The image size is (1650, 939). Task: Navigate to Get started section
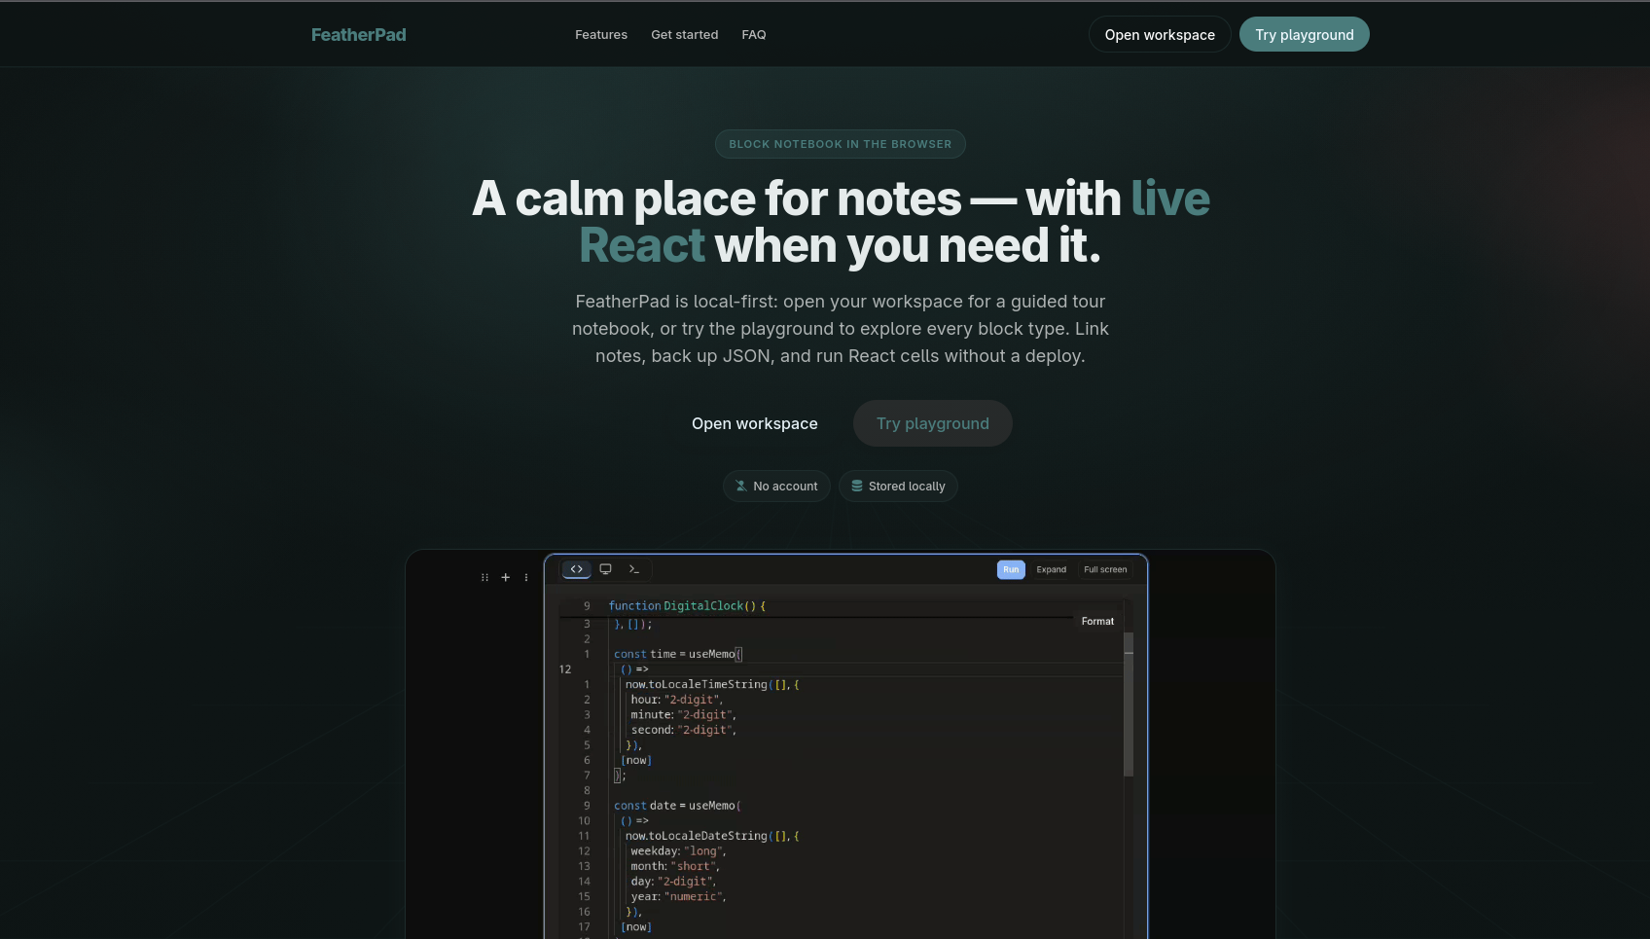pyautogui.click(x=685, y=35)
